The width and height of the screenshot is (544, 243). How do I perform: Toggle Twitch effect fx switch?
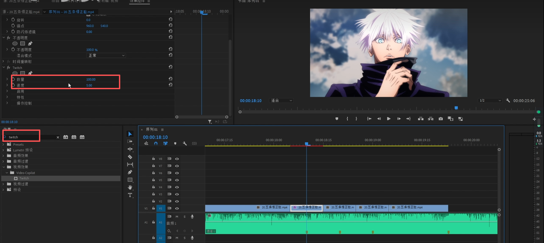point(9,68)
